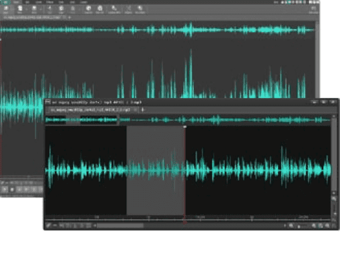The width and height of the screenshot is (340, 258).
Task: Click the front window's vertical scrollbar track
Action: tap(334, 155)
